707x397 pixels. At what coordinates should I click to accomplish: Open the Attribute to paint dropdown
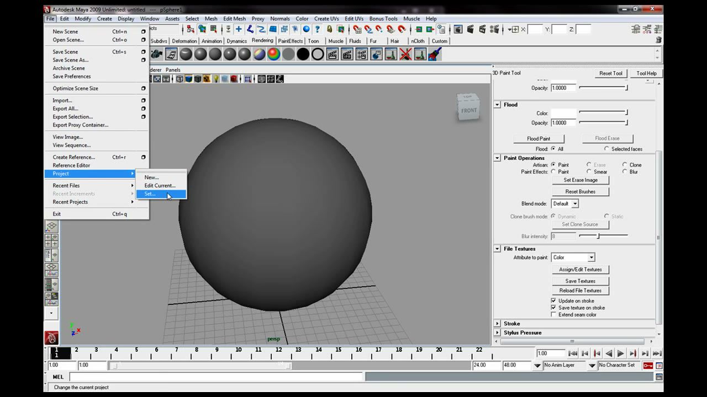(x=573, y=257)
